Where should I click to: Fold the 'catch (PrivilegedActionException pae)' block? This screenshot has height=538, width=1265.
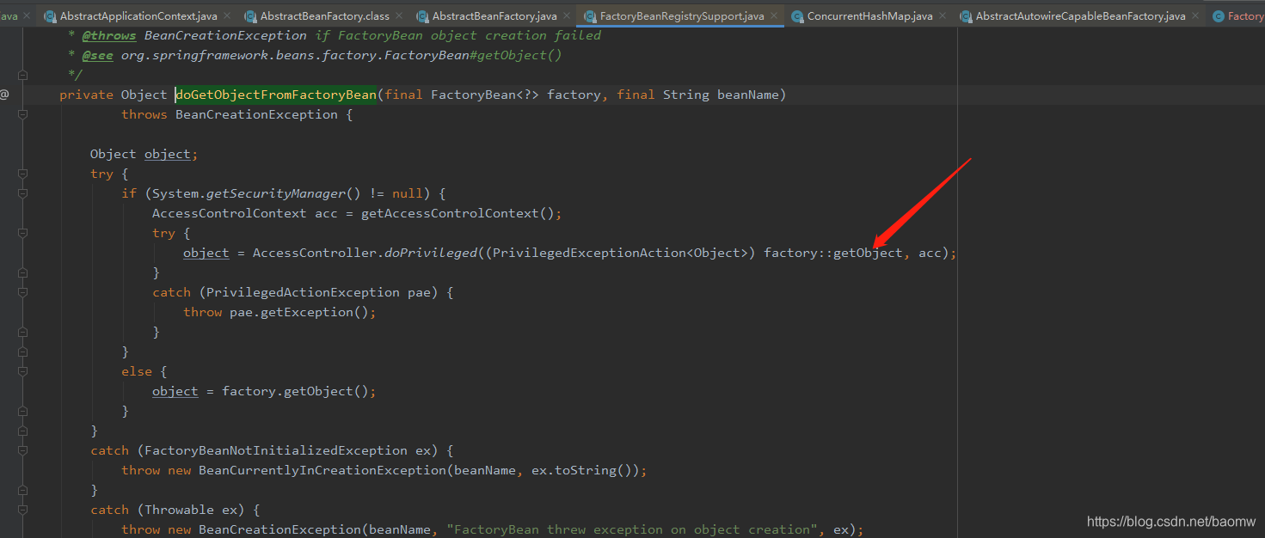point(22,292)
